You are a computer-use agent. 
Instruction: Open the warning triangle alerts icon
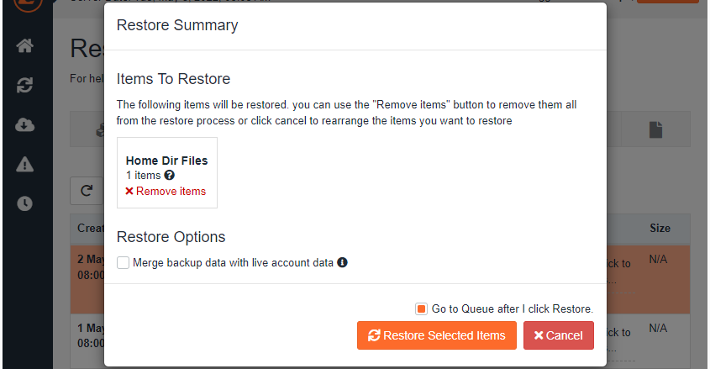[x=25, y=165]
